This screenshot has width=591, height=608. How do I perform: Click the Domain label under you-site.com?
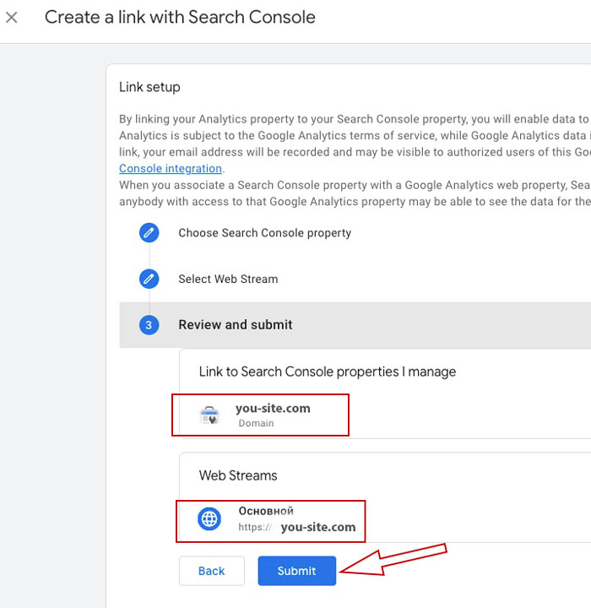point(257,423)
